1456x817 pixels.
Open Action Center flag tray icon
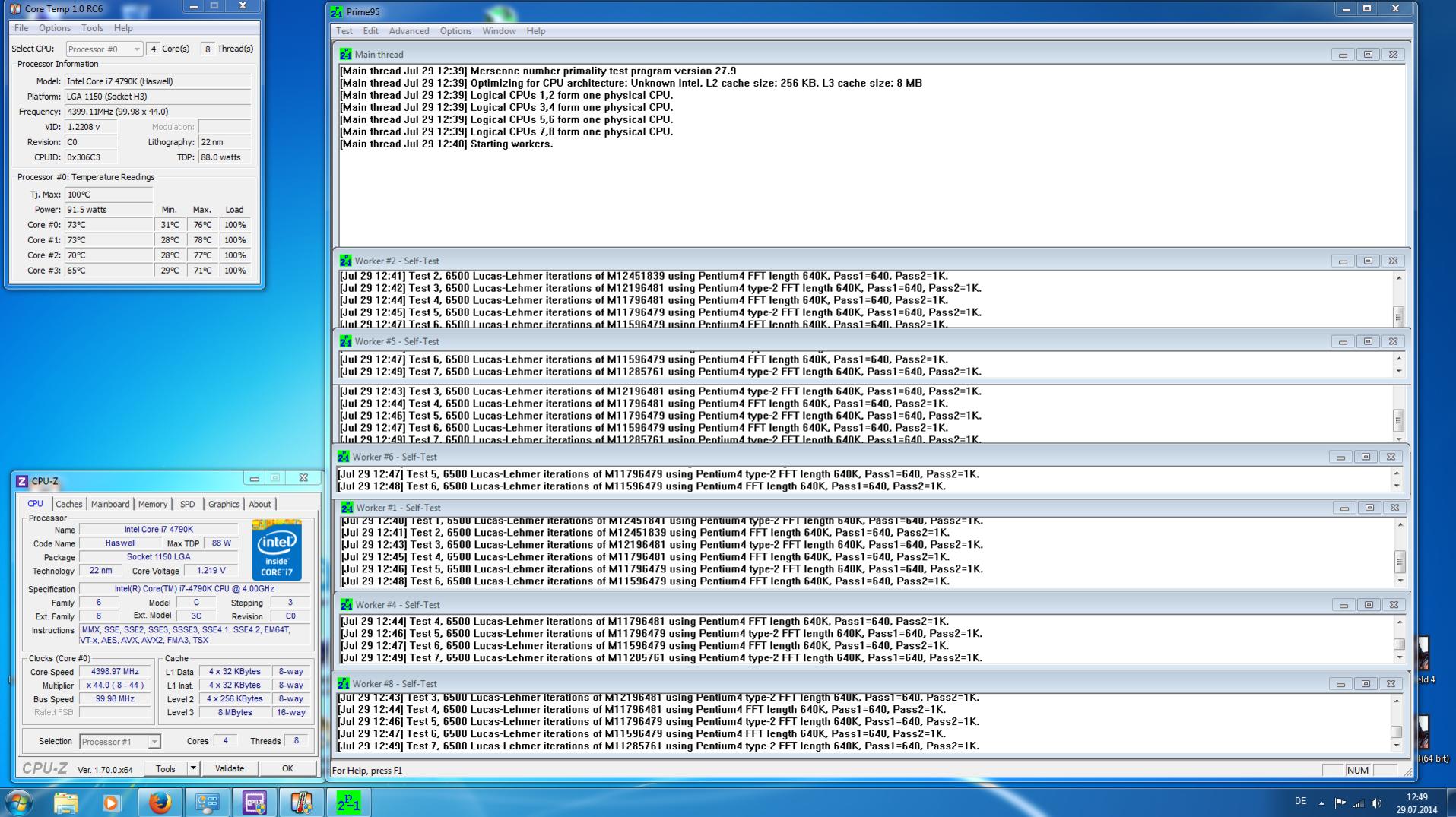click(1340, 803)
